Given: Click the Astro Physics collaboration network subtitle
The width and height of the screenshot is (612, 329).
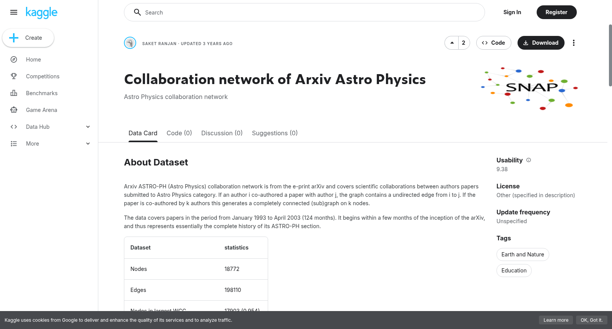Looking at the screenshot, I should click(176, 97).
